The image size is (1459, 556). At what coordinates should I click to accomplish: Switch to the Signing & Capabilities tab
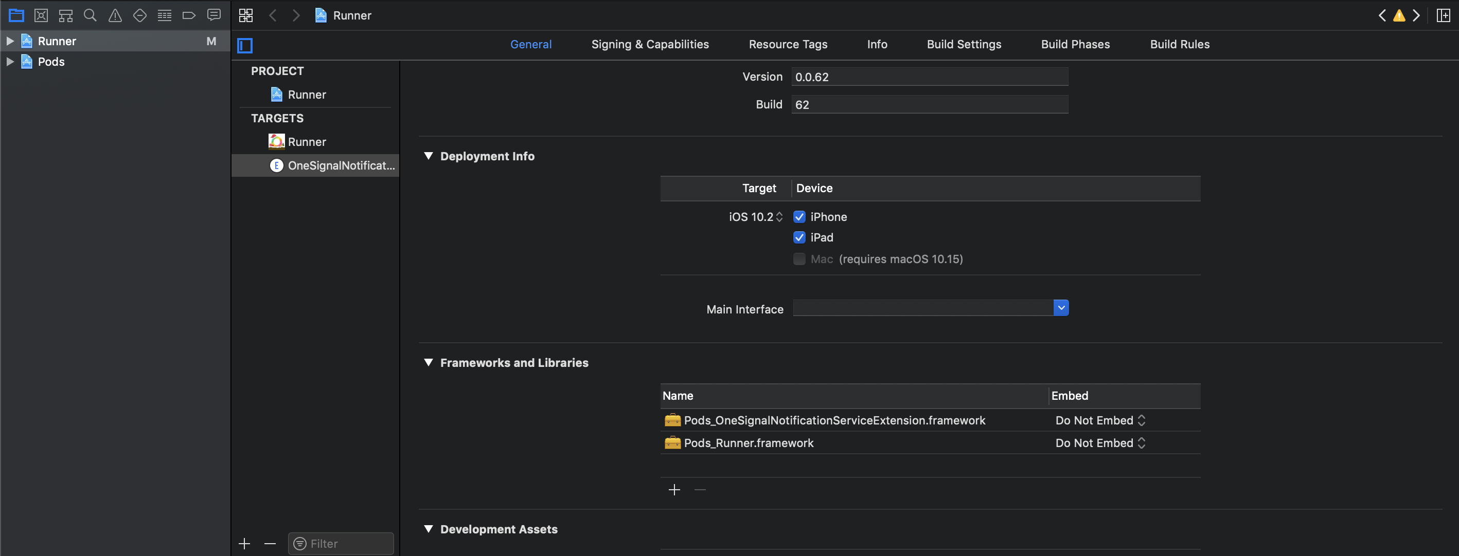click(x=650, y=44)
